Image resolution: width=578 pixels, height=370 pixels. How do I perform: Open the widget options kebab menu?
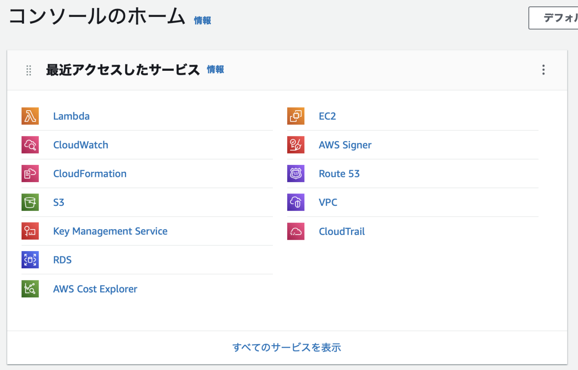coord(543,70)
